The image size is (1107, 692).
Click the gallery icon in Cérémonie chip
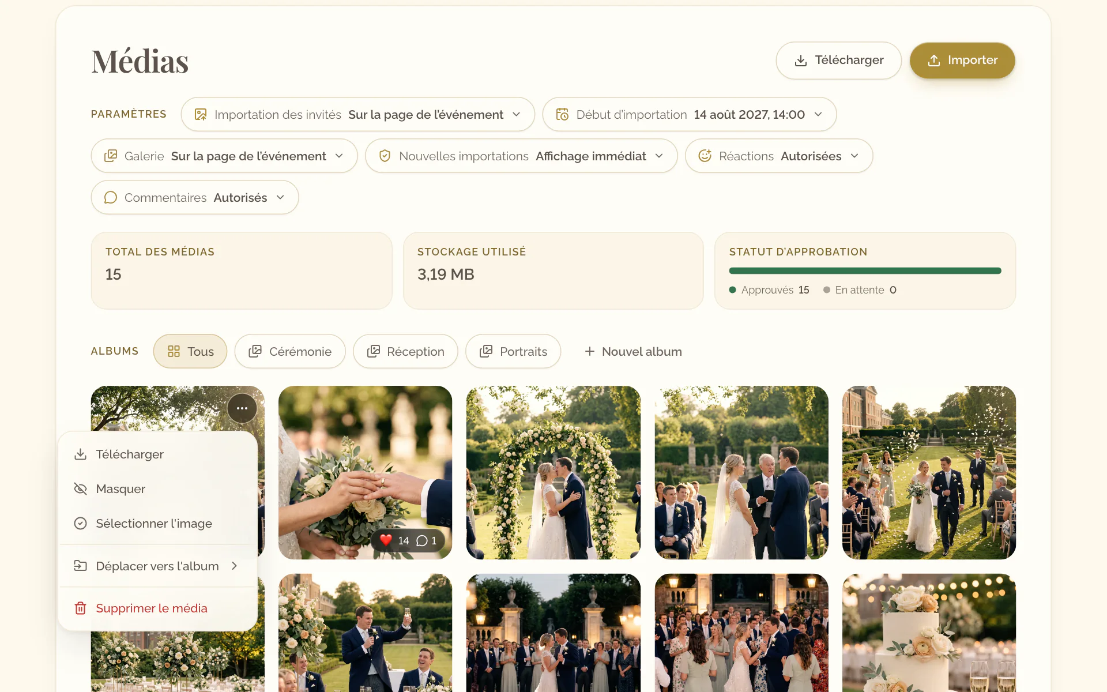coord(255,351)
